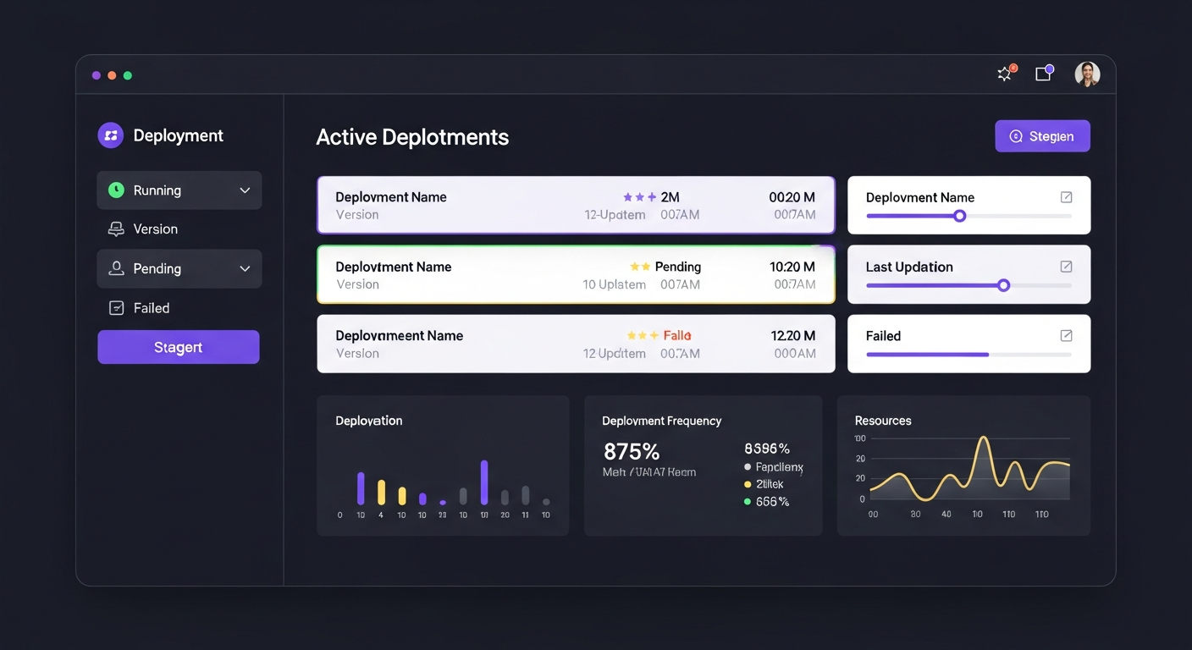Viewport: 1192px width, 650px height.
Task: Open edit icon on Failed card
Action: (1066, 336)
